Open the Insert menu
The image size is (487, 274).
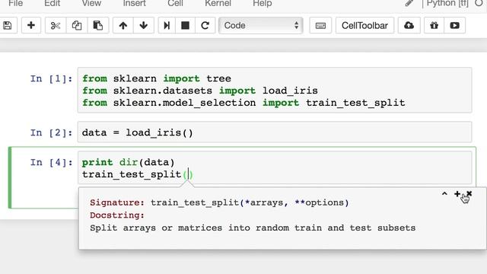(134, 3)
